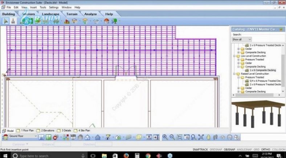Viewport: 286px width, 158px height.
Task: Collapse the Low Level Construction folder
Action: click(x=234, y=56)
